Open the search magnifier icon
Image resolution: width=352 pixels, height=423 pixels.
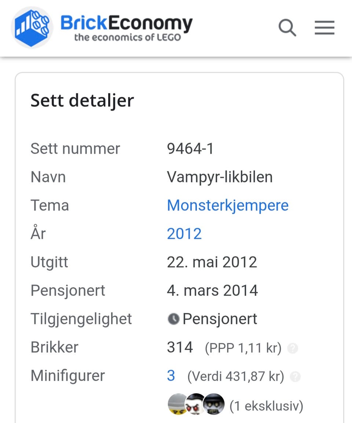[287, 28]
